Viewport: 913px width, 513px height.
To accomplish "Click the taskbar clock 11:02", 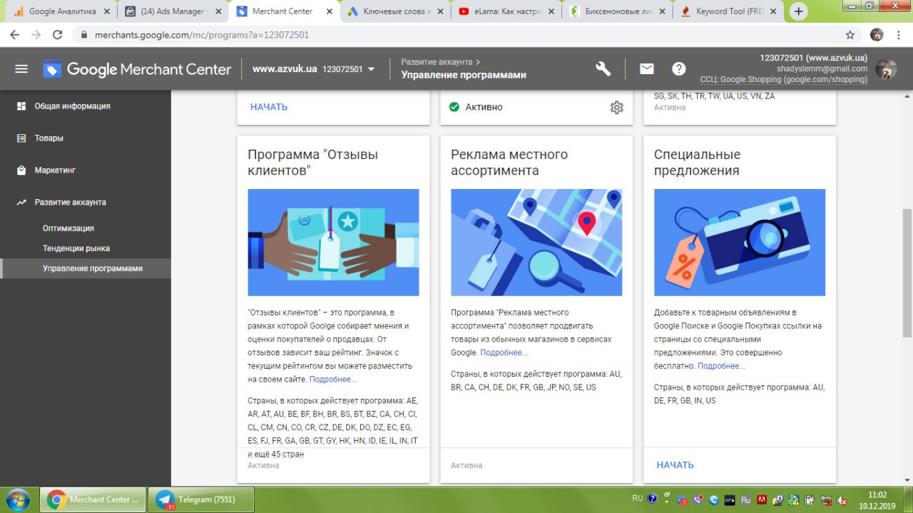I will [877, 494].
